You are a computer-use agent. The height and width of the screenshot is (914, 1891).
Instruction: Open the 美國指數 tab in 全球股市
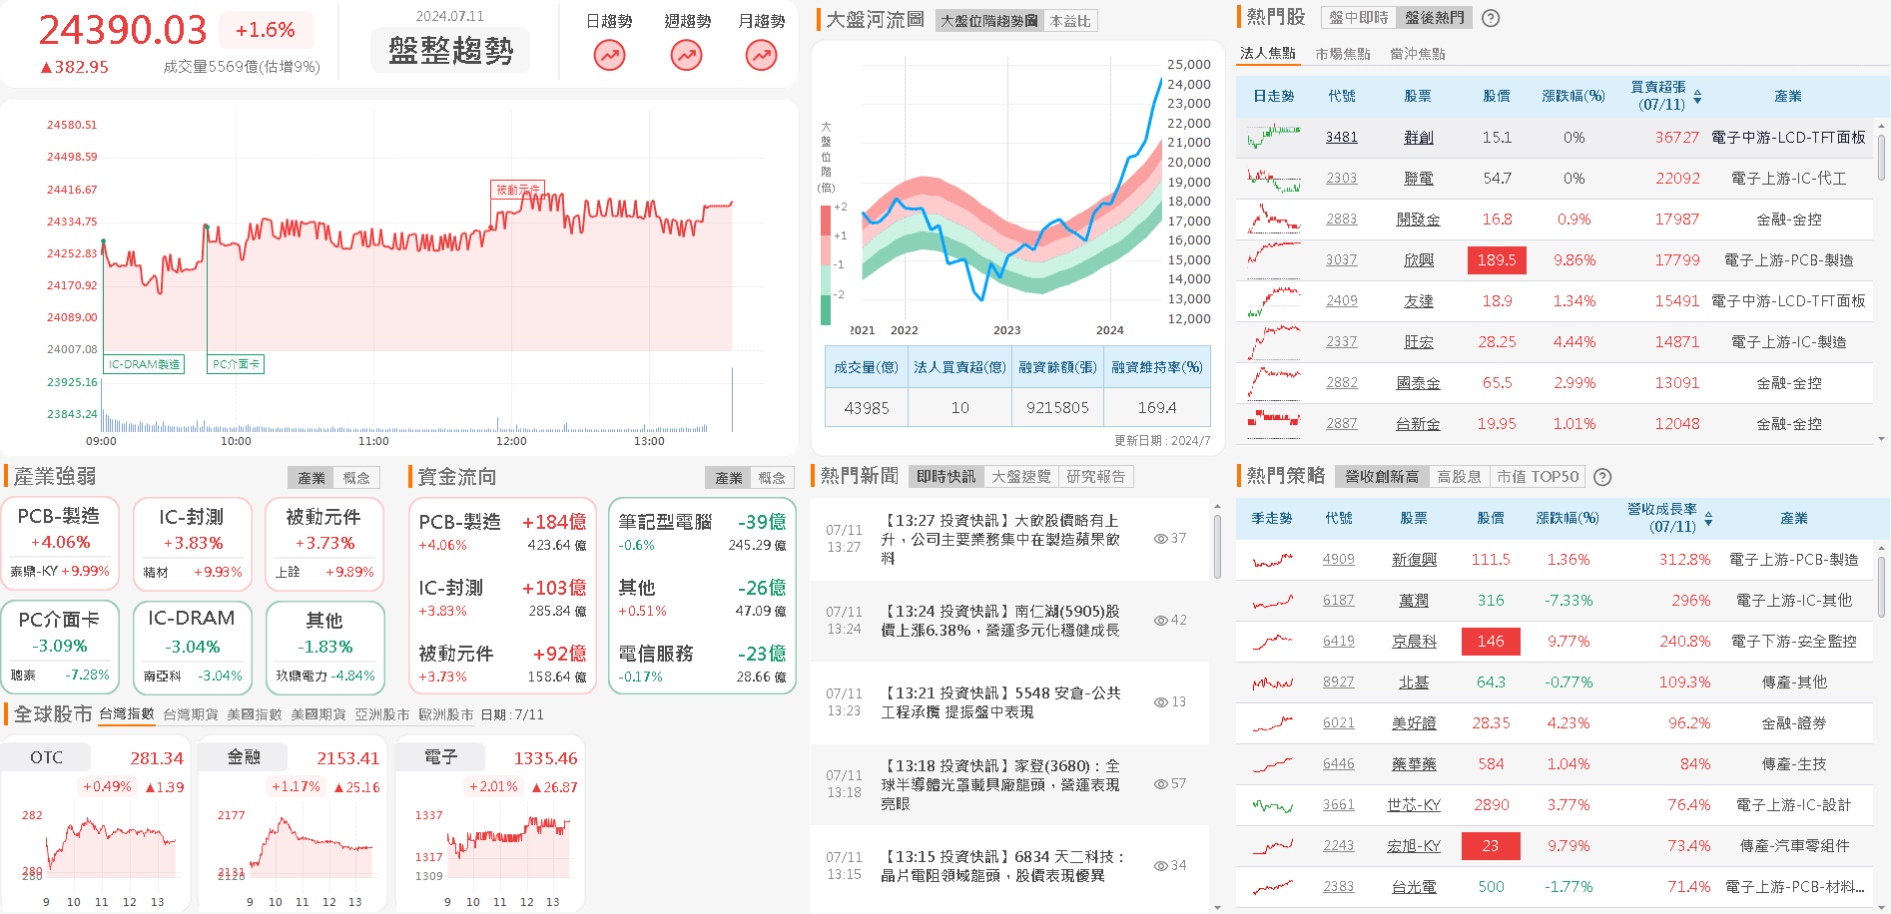[256, 714]
